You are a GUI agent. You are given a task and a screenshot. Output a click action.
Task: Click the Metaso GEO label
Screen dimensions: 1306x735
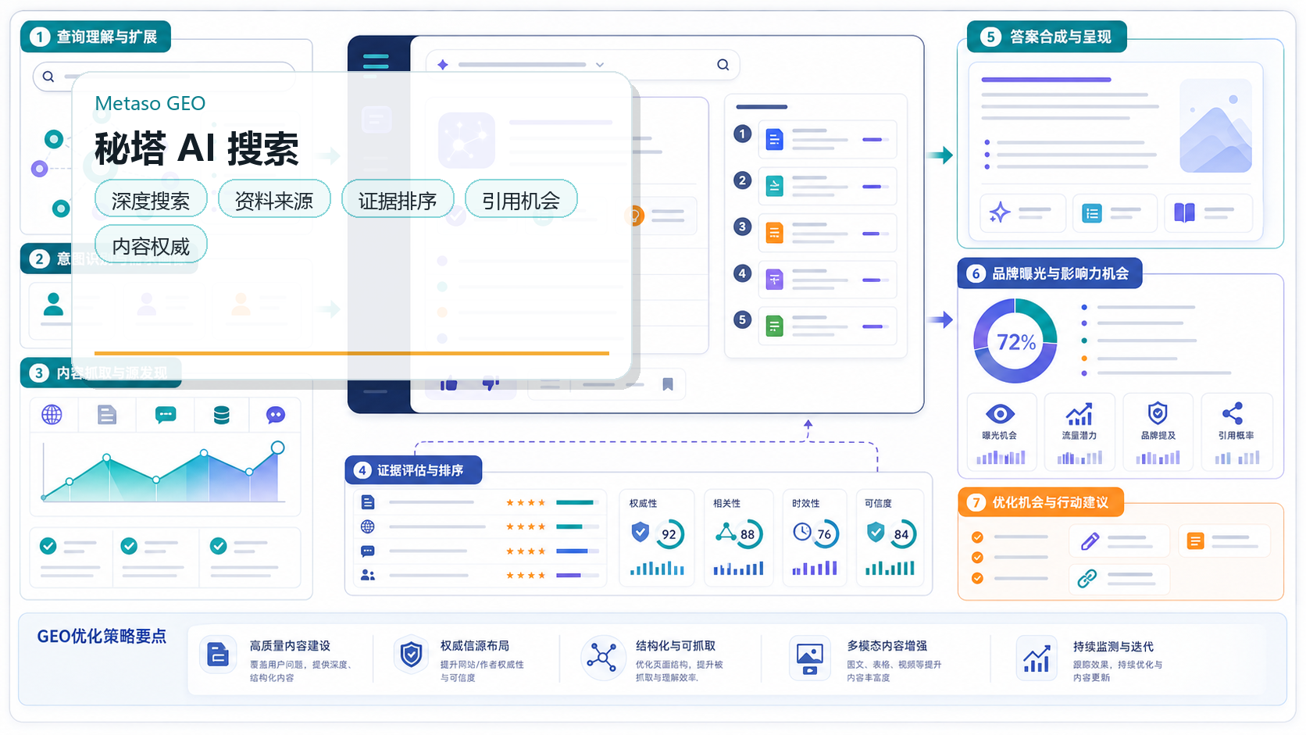coord(150,103)
